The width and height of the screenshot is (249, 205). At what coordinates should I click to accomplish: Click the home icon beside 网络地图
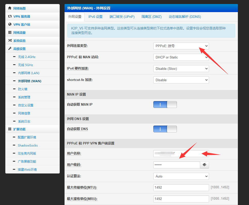[10, 8]
